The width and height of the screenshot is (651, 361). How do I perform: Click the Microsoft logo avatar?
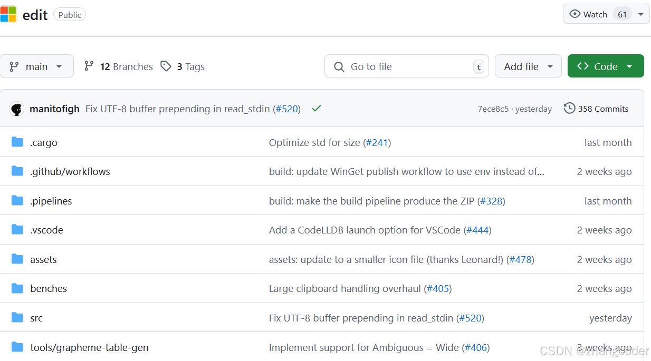[x=8, y=14]
